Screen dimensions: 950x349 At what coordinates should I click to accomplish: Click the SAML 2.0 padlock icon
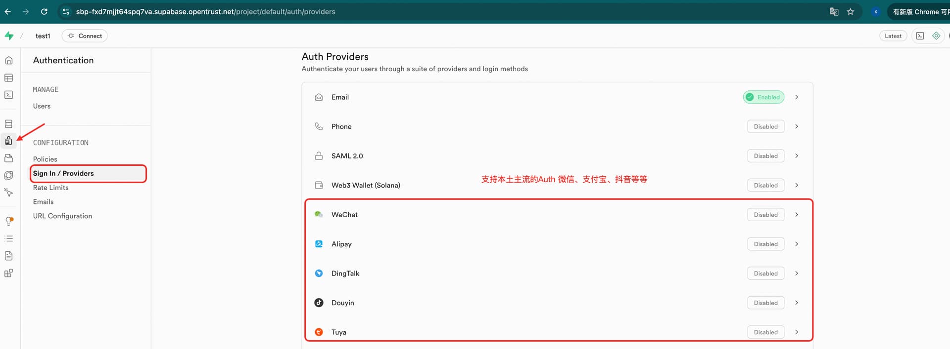[319, 156]
